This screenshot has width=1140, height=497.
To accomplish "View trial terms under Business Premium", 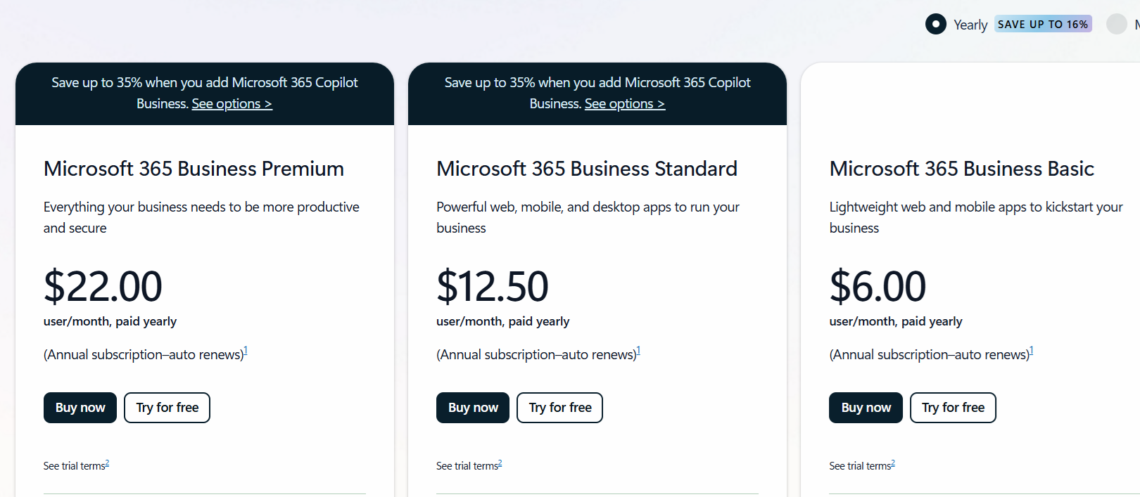I will [x=75, y=466].
